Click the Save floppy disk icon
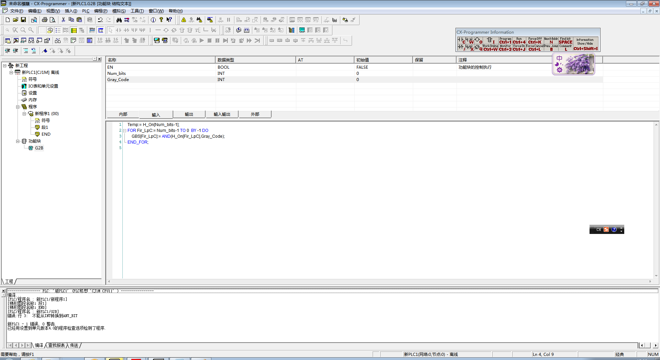The height and width of the screenshot is (360, 660). [x=23, y=20]
